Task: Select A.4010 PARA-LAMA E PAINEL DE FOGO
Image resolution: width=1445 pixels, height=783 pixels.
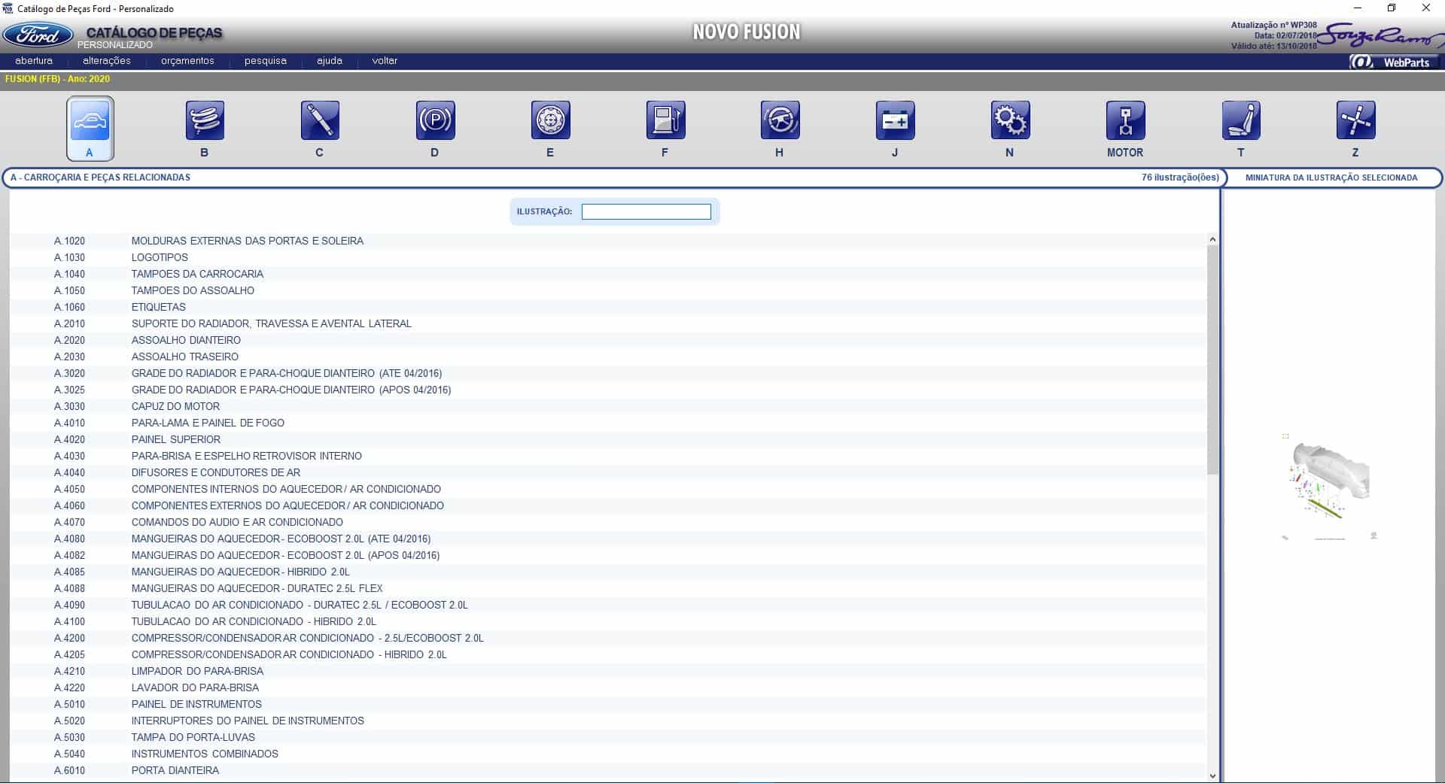Action: click(x=607, y=423)
